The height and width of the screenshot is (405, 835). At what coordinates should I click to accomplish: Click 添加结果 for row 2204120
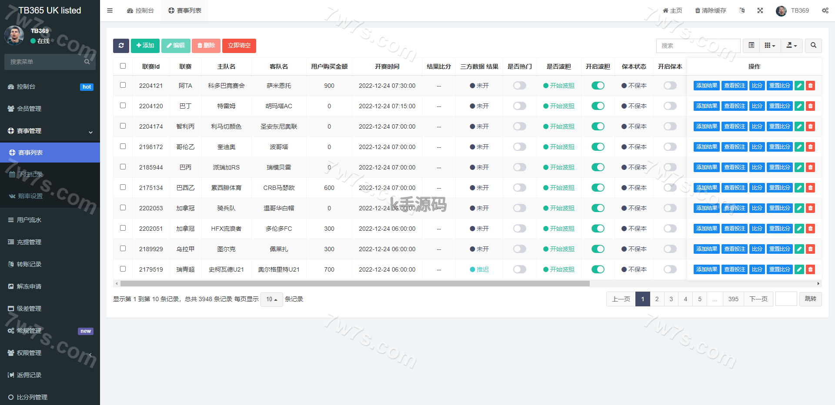707,106
